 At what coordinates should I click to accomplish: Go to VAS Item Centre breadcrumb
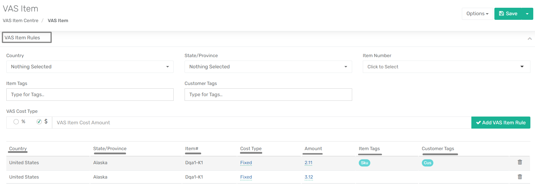(20, 21)
